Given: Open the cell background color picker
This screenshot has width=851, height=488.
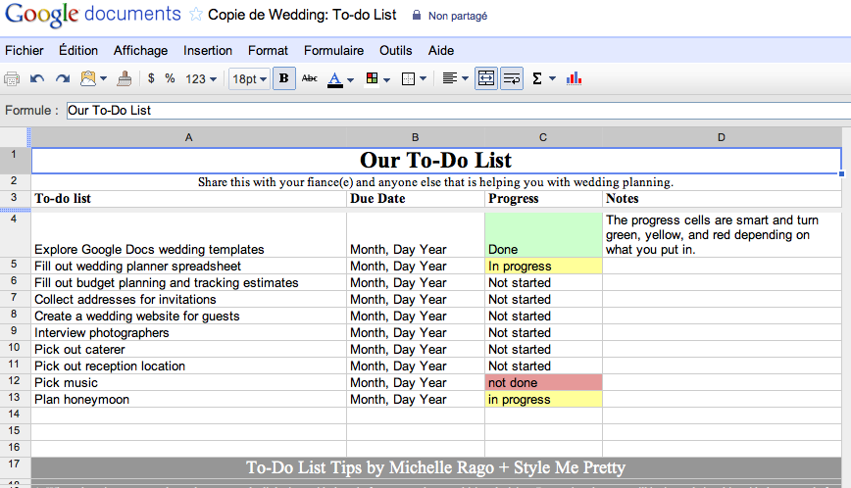Looking at the screenshot, I should click(377, 78).
